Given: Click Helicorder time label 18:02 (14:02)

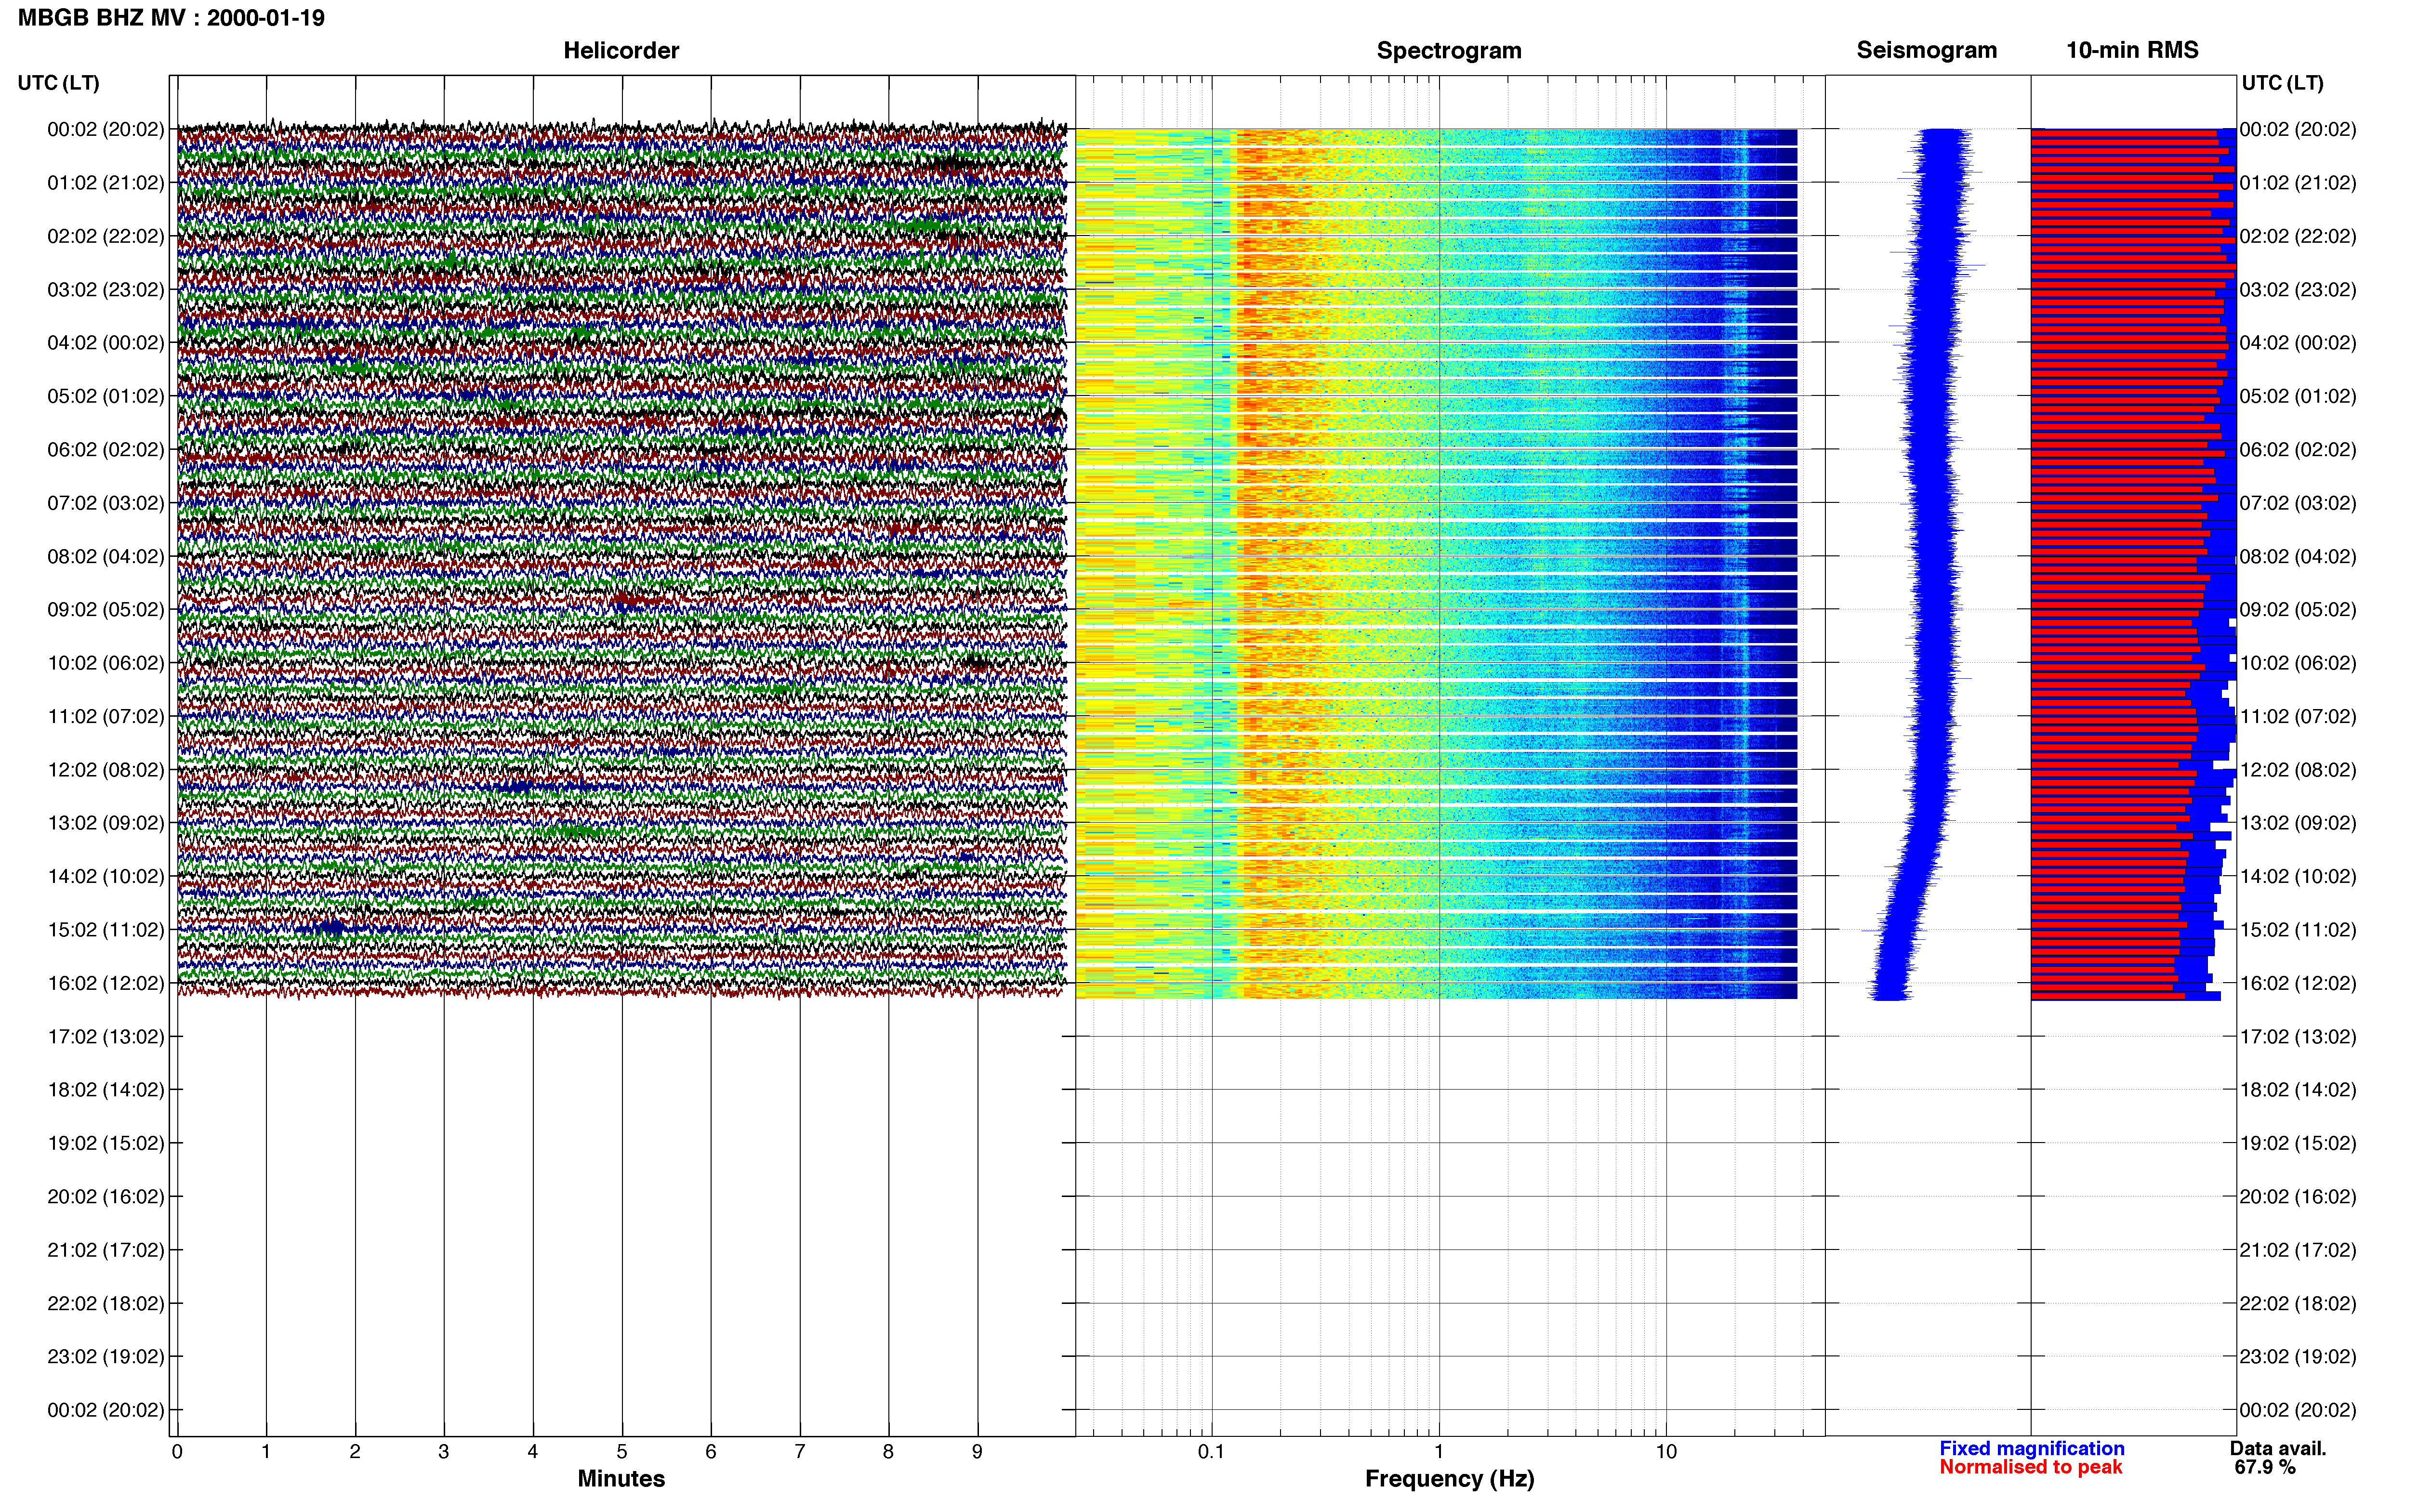Looking at the screenshot, I should coord(106,1090).
